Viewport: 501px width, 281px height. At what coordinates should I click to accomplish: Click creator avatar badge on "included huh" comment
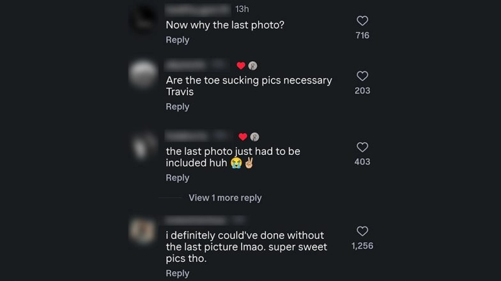(x=254, y=137)
